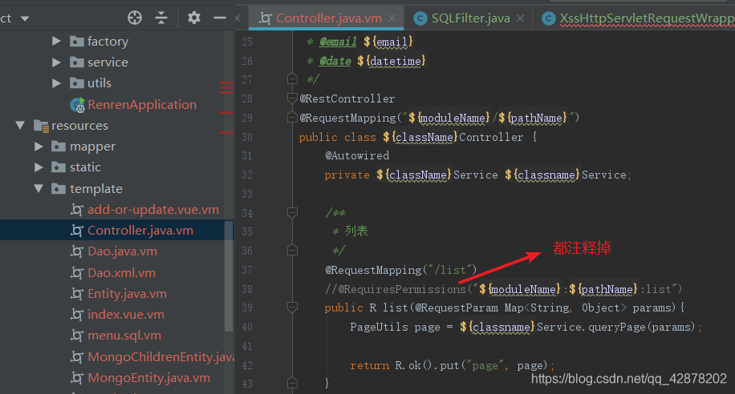
Task: Open the project view dropdown arrow
Action: (x=25, y=18)
